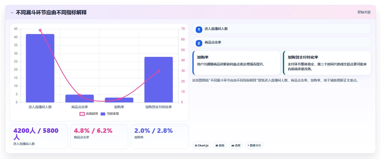Image resolution: width=381 pixels, height=159 pixels.
Task: Click the 双轴关联 label
Action: coord(364,12)
